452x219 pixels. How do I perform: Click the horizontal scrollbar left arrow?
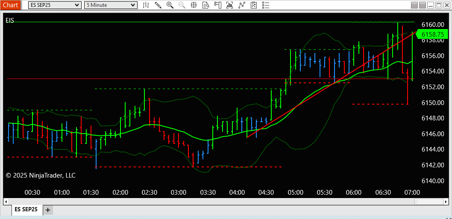click(6, 201)
